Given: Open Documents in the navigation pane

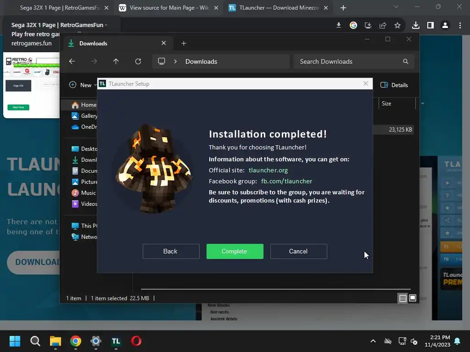Looking at the screenshot, I should [84, 171].
